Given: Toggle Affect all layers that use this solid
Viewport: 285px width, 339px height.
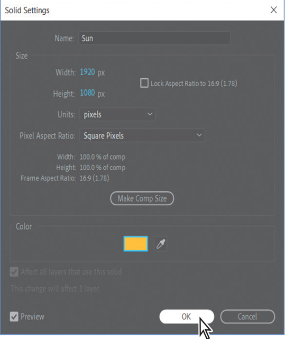Looking at the screenshot, I should click(x=14, y=272).
